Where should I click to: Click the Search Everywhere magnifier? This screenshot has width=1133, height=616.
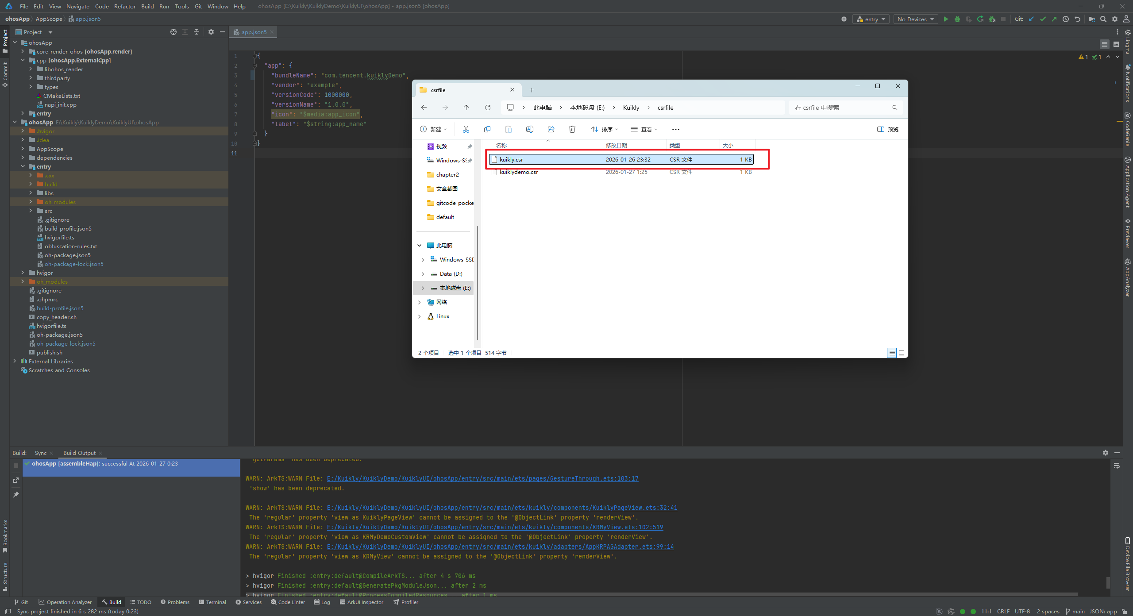click(x=1103, y=19)
